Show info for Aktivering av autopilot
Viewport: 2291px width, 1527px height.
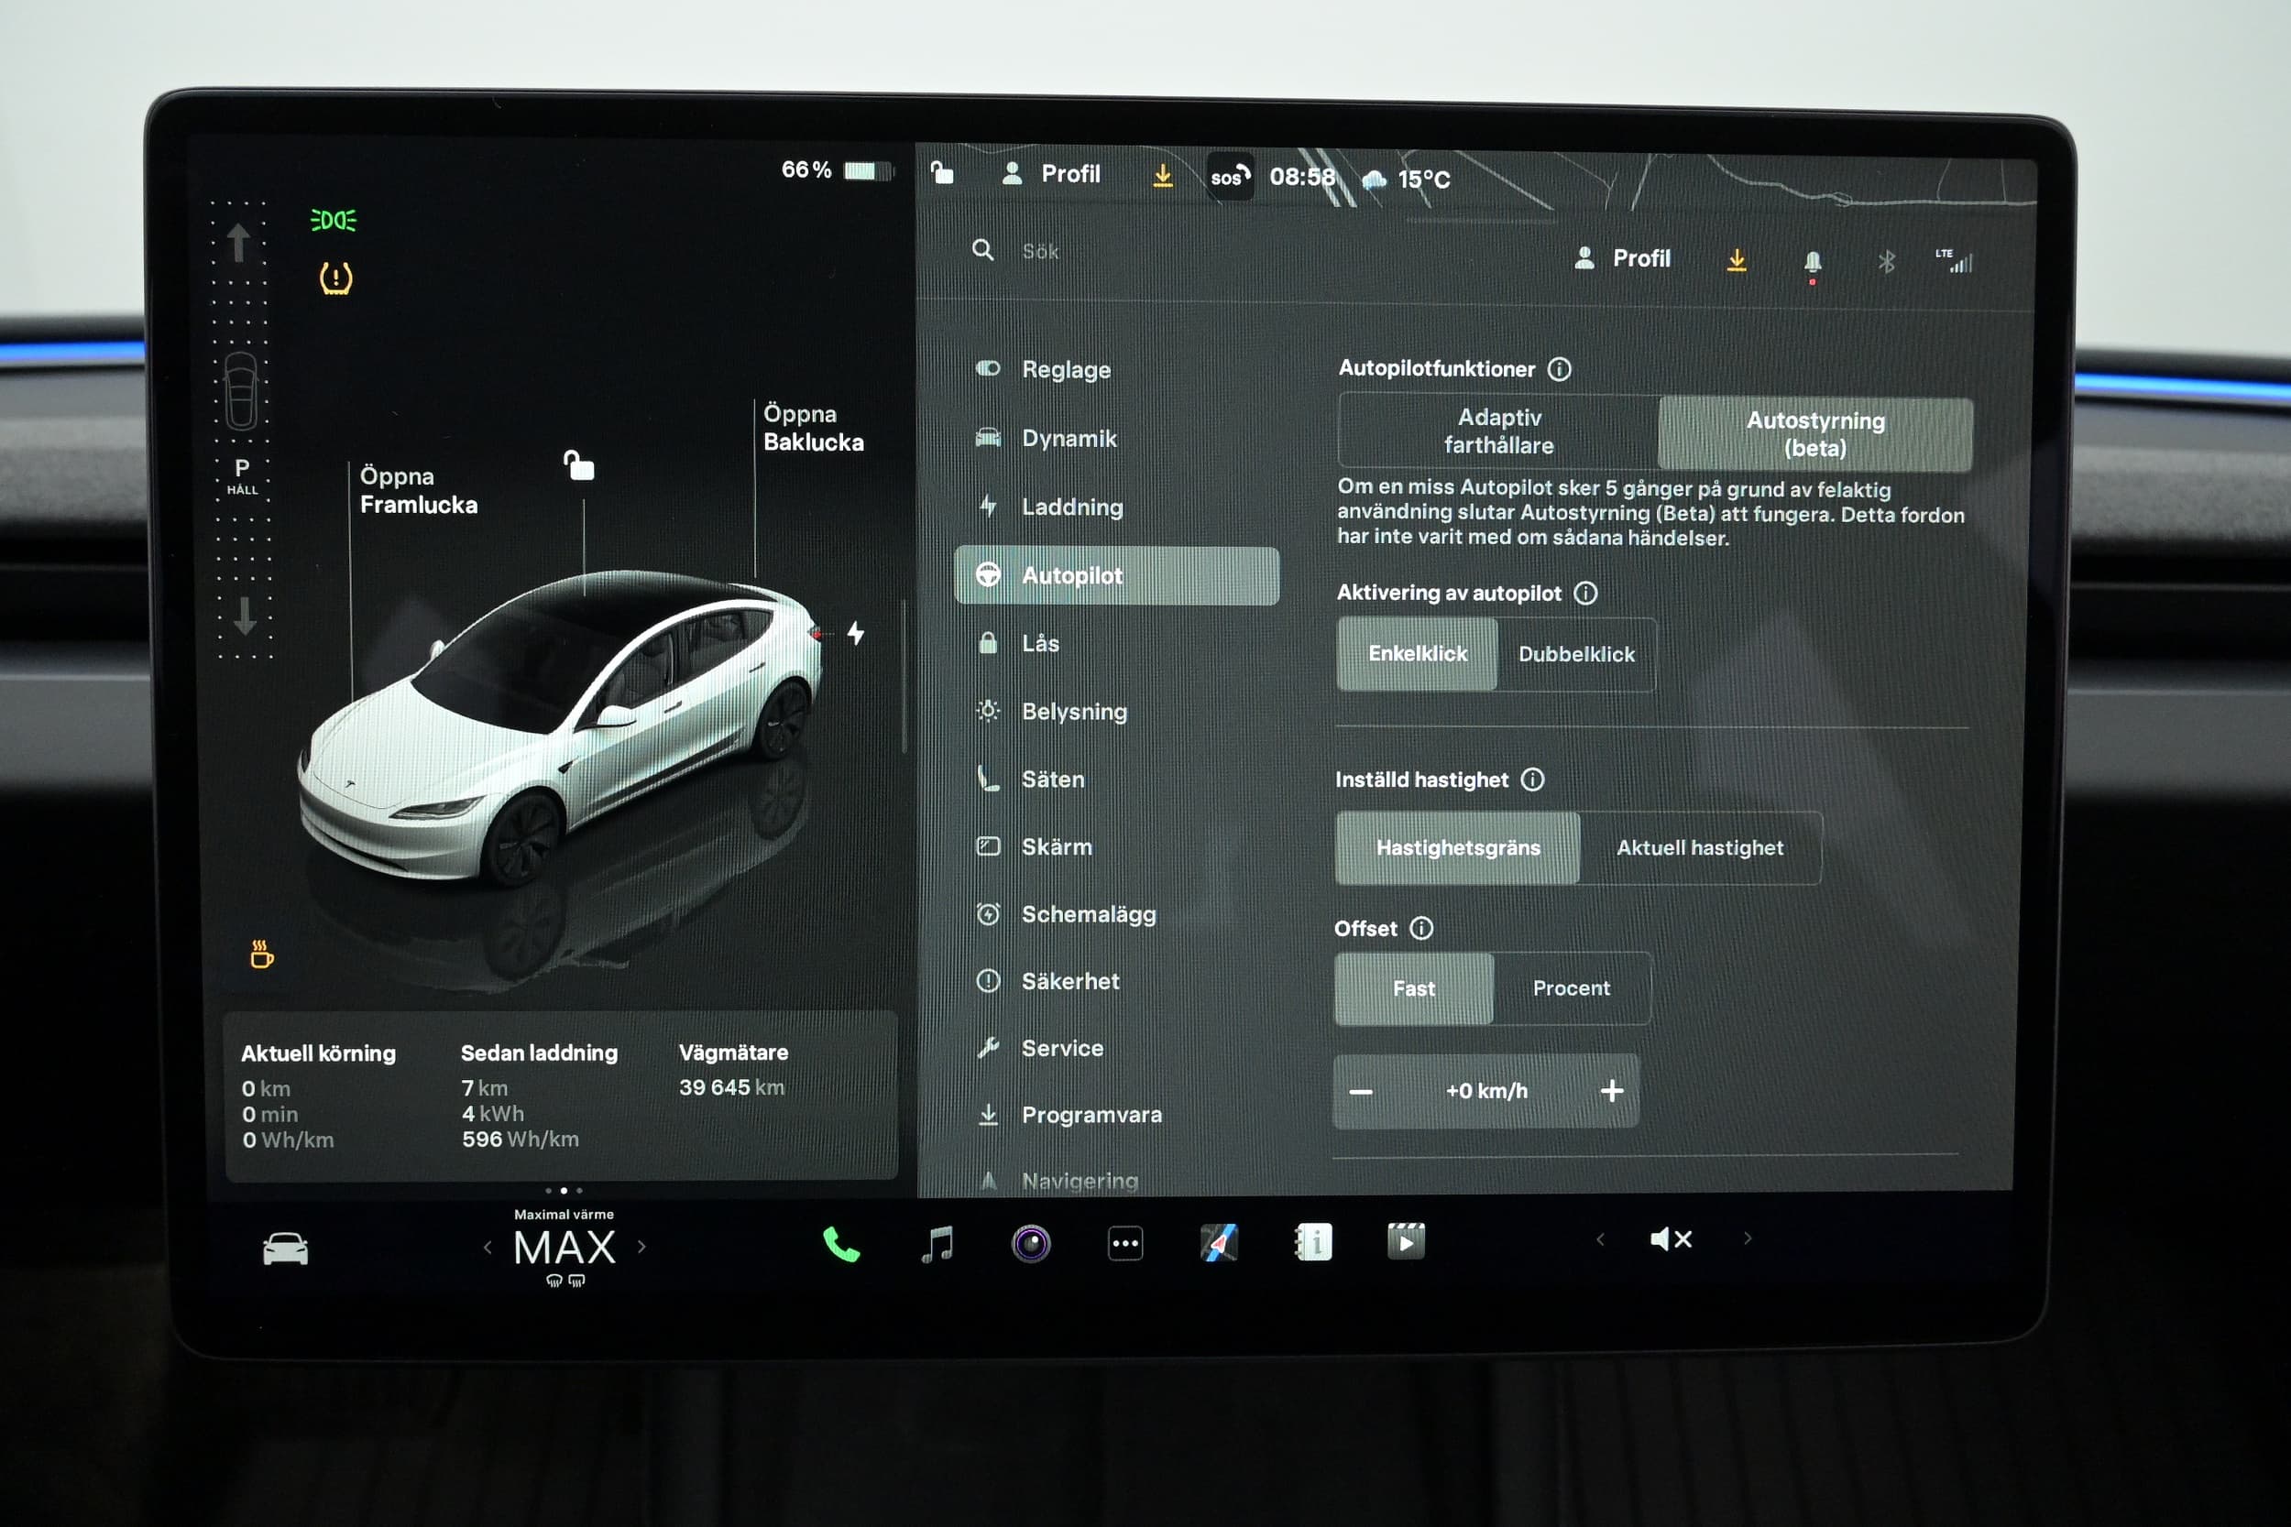(x=1584, y=593)
